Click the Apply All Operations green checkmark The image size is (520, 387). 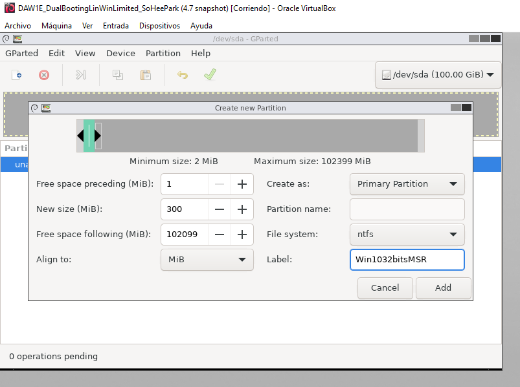point(210,74)
